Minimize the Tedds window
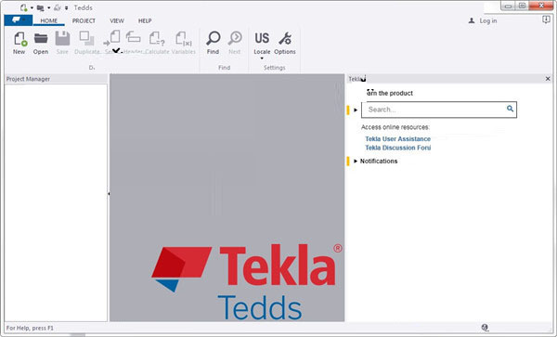The image size is (557, 337). (x=509, y=6)
